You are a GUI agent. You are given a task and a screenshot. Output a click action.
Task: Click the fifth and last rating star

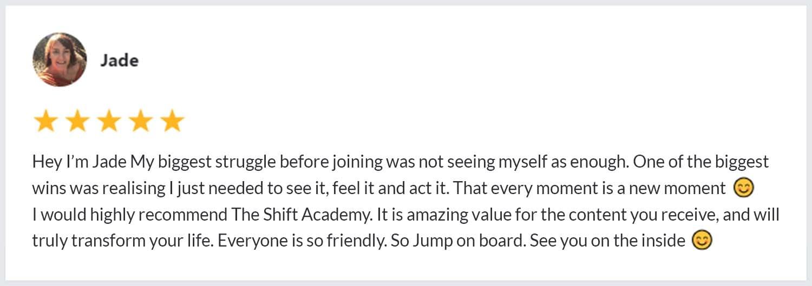[x=173, y=121]
